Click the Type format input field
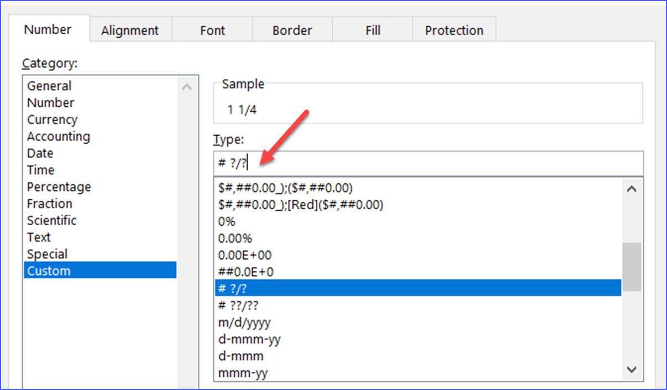This screenshot has width=667, height=390. [x=428, y=164]
